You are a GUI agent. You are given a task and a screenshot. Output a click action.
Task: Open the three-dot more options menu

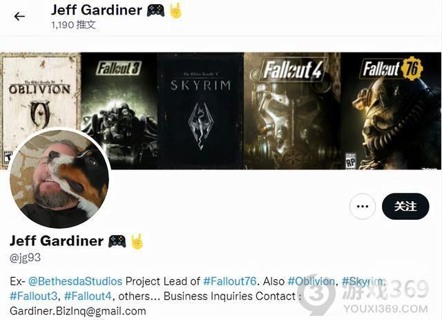[x=362, y=206]
